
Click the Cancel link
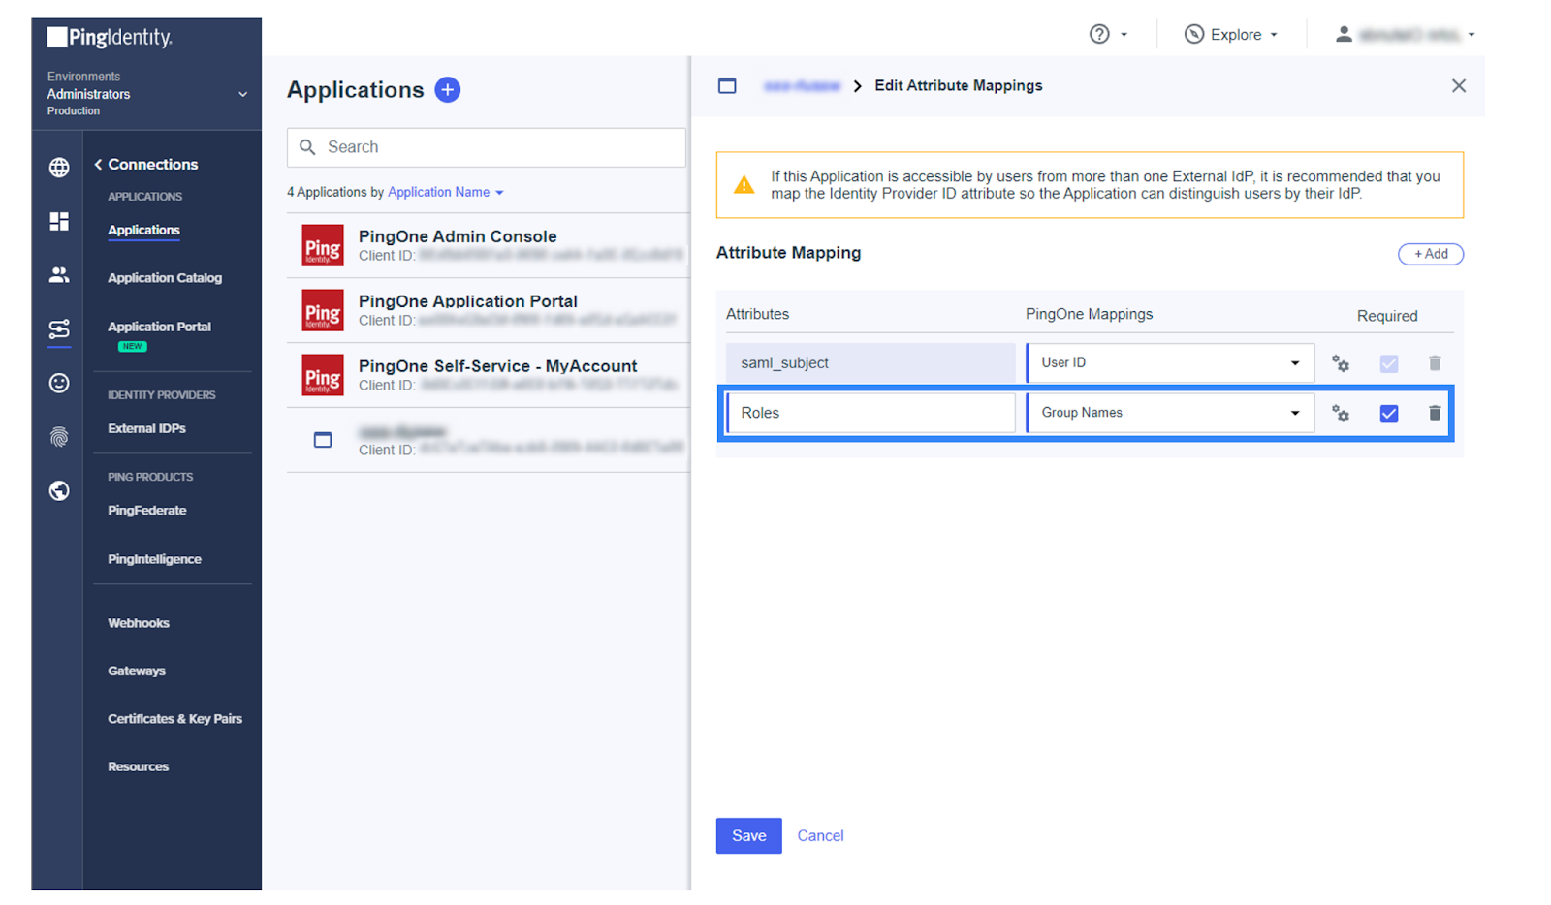pos(820,836)
